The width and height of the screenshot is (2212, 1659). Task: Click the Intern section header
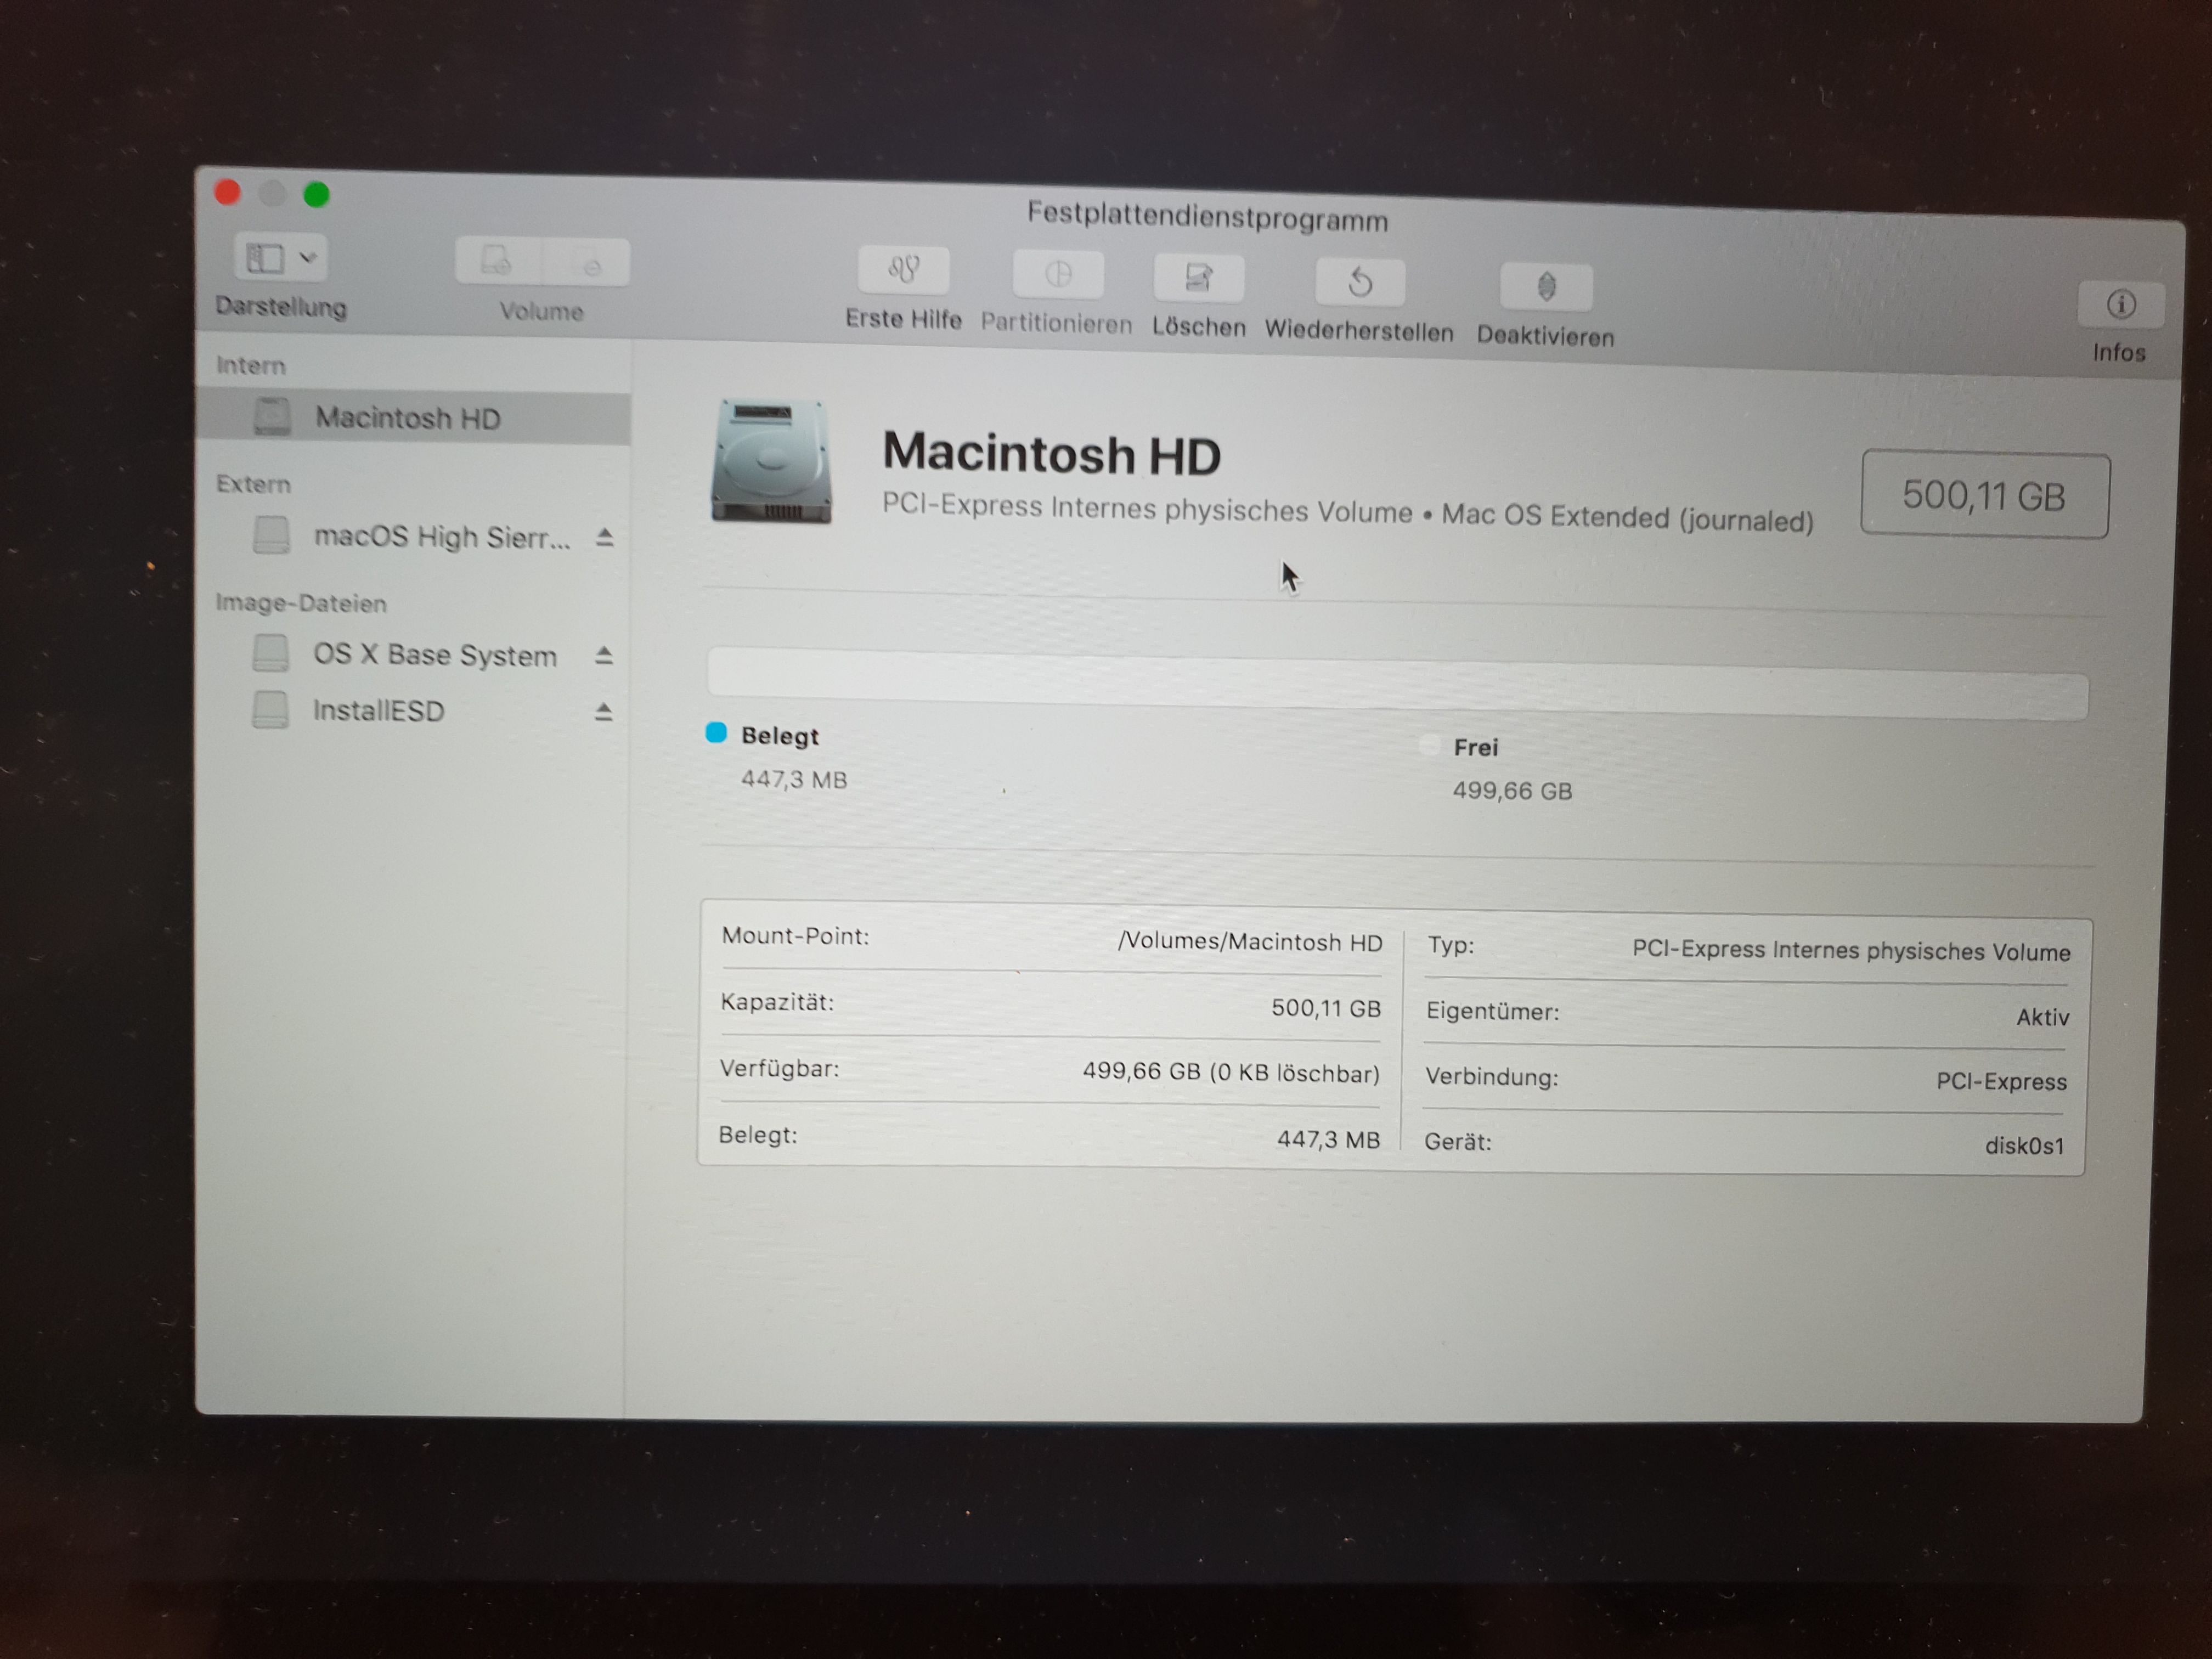coord(251,366)
